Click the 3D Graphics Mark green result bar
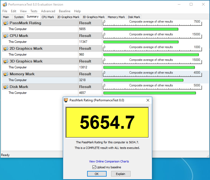Image resolution: width=210 pixels, height=180 pixels. pos(149,68)
